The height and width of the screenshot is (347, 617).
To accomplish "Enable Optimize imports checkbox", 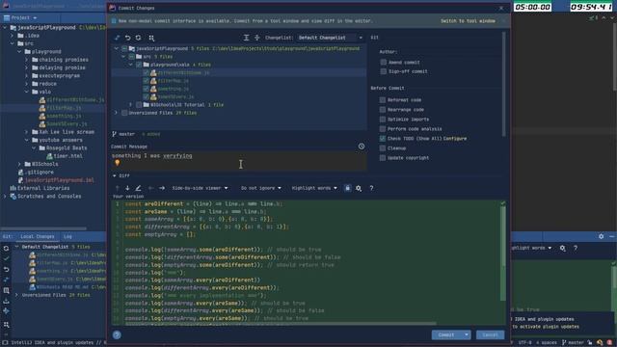I will (x=383, y=120).
